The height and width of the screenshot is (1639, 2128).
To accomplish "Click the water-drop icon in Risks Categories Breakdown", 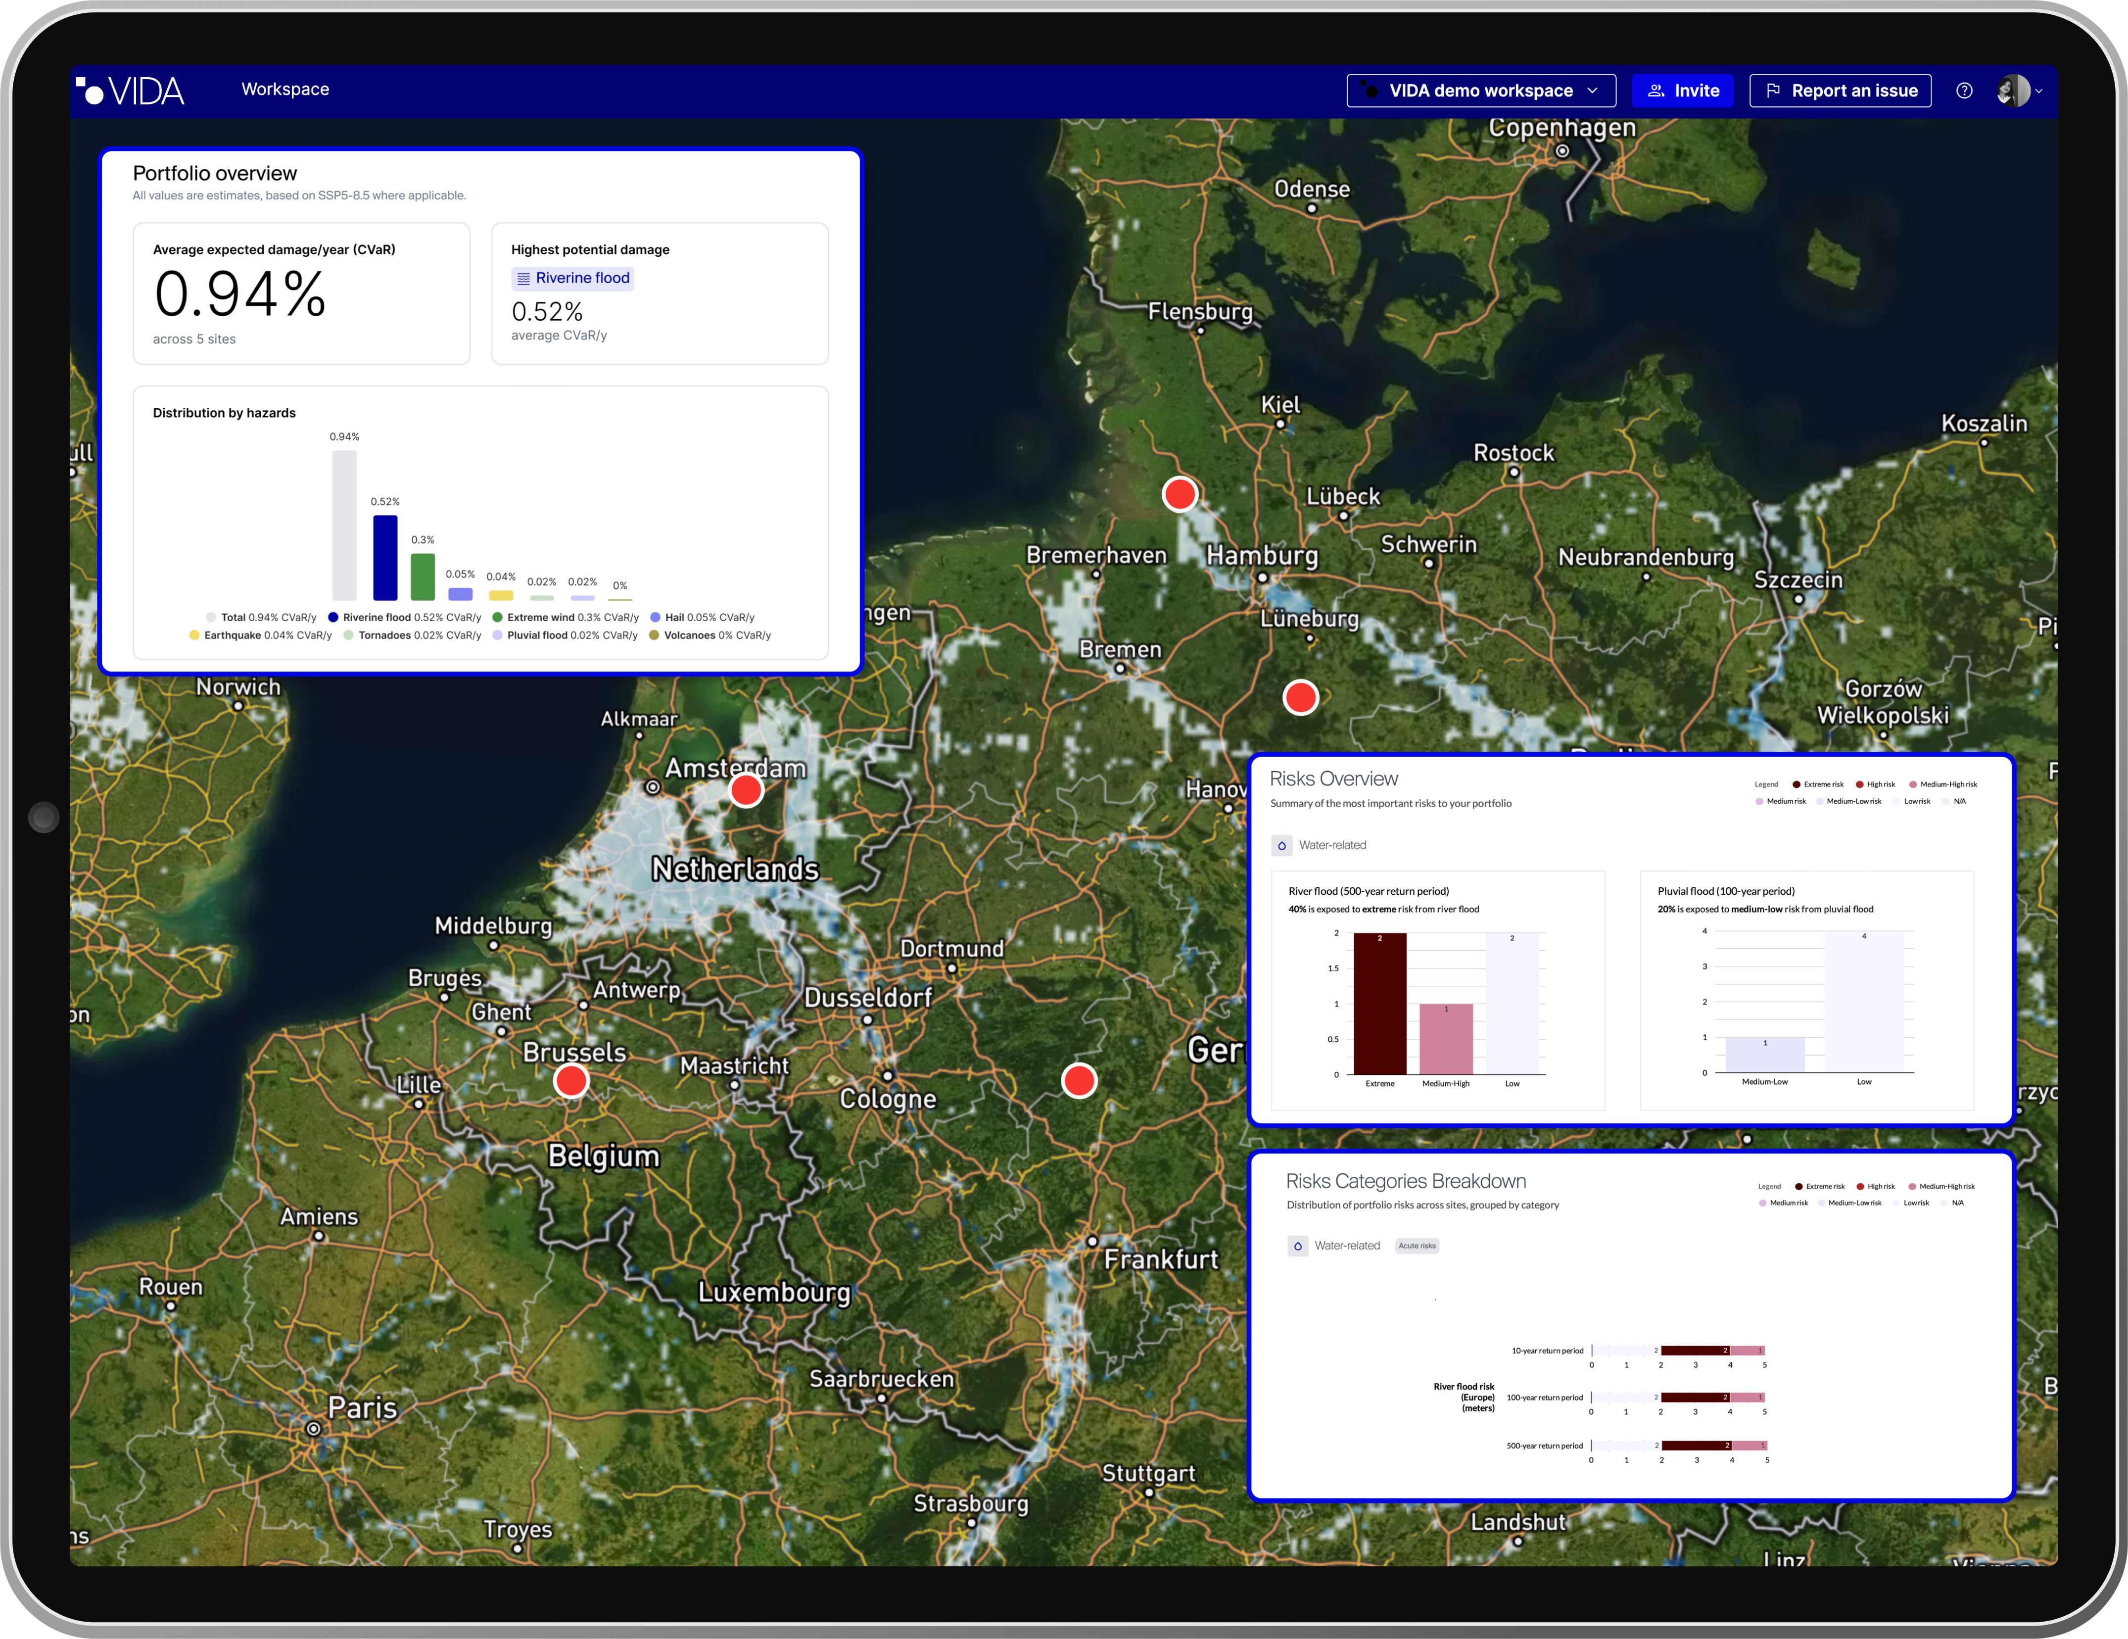I will [x=1297, y=1246].
